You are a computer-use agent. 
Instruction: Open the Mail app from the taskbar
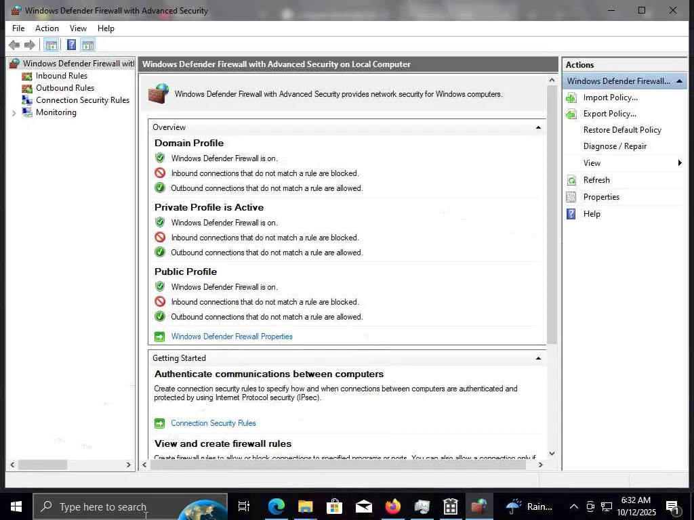[363, 506]
